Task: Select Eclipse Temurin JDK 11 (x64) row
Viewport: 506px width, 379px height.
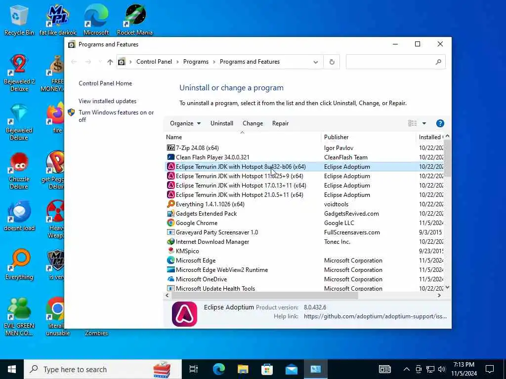Action: click(x=304, y=176)
